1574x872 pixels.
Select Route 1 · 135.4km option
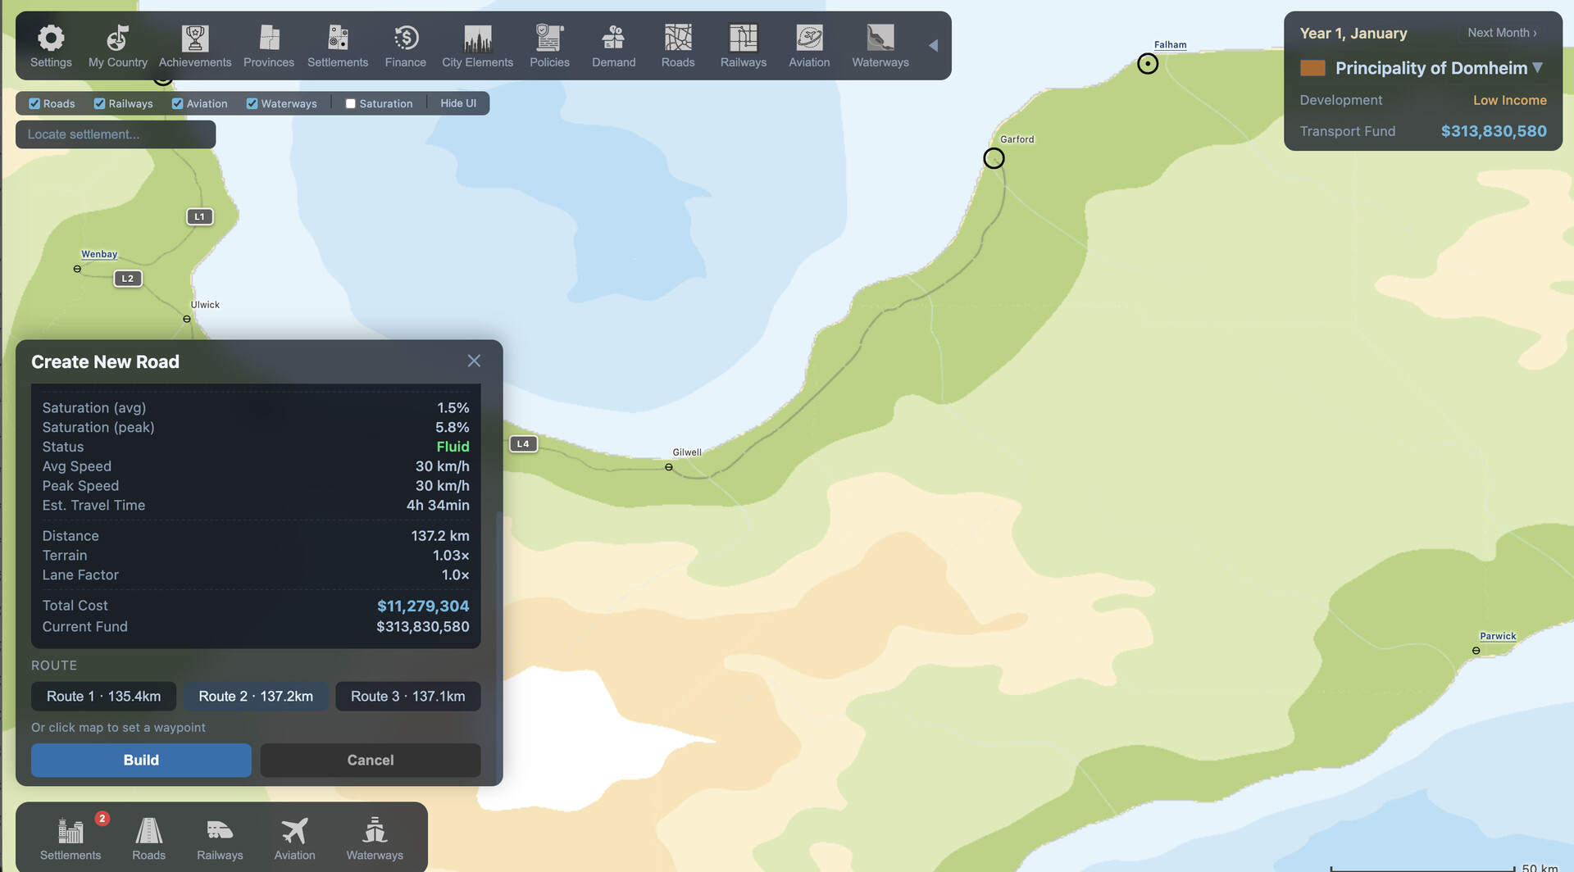pos(103,697)
